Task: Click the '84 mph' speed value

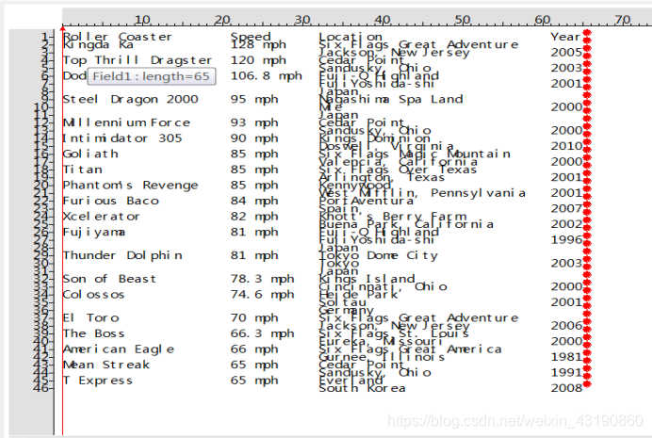Action: tap(254, 201)
